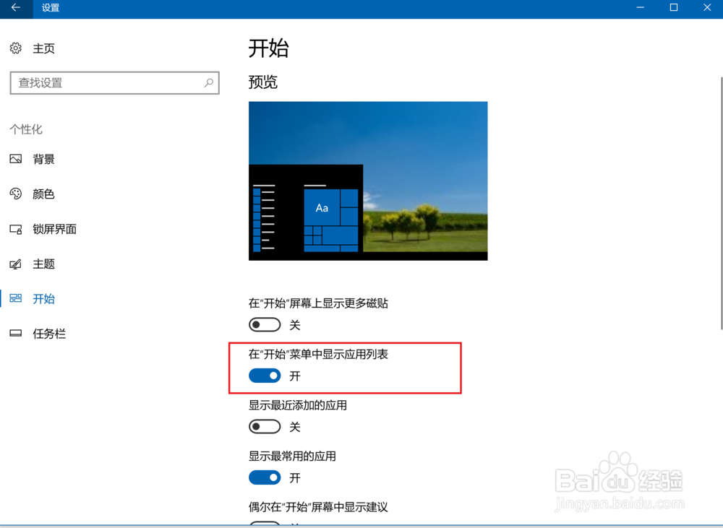Screen dimensions: 723x528
Task: Open the 背景 (Background) settings via its picture icon
Action: coord(16,159)
